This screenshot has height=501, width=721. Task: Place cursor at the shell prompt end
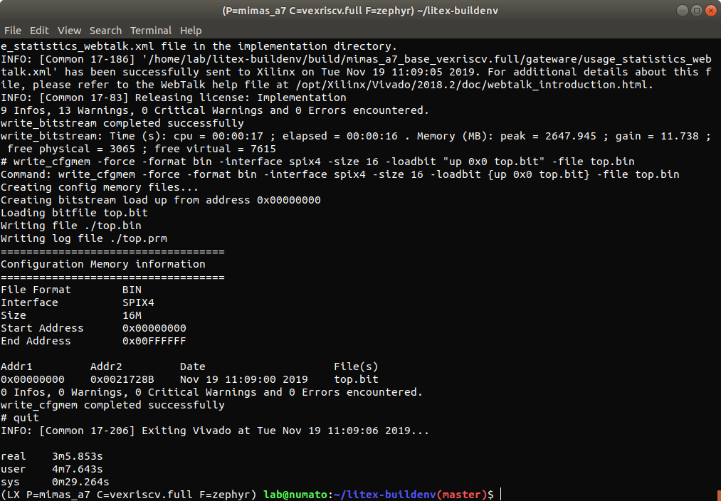pos(501,495)
